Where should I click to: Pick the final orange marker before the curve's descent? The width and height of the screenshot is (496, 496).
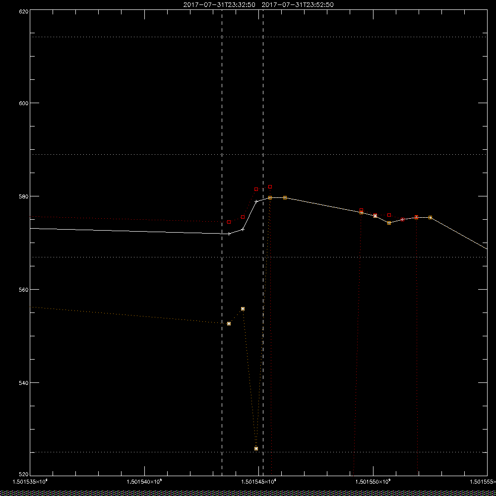430,217
